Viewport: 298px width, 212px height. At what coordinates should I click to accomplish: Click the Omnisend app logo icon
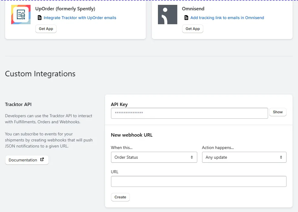(x=167, y=15)
